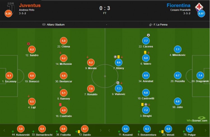
Task: Open the Fiorentina team name link
Action: pyautogui.click(x=179, y=5)
